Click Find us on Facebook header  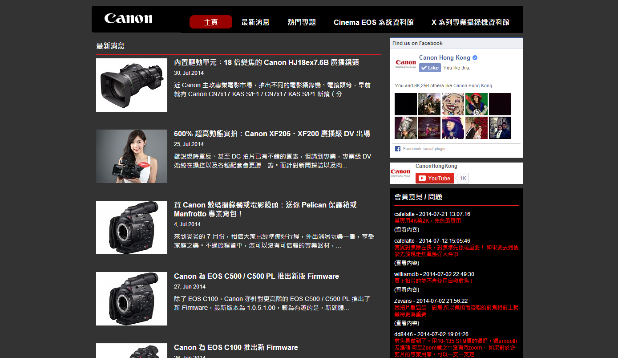(417, 43)
